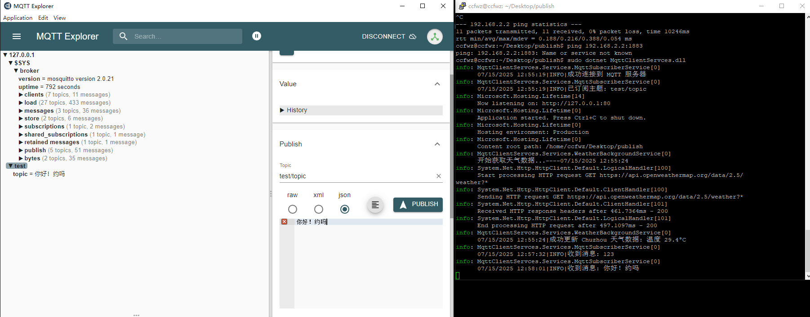Expand the subscriptions topic node
The height and width of the screenshot is (317, 810).
tap(21, 127)
